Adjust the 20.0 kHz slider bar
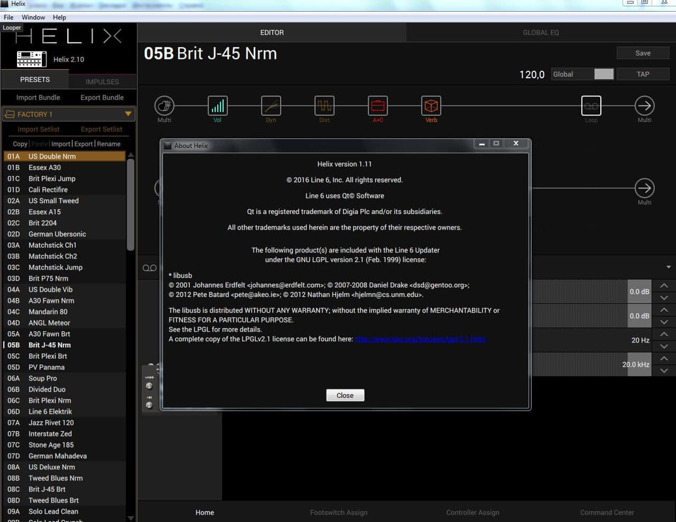The height and width of the screenshot is (522, 676). pyautogui.click(x=591, y=365)
